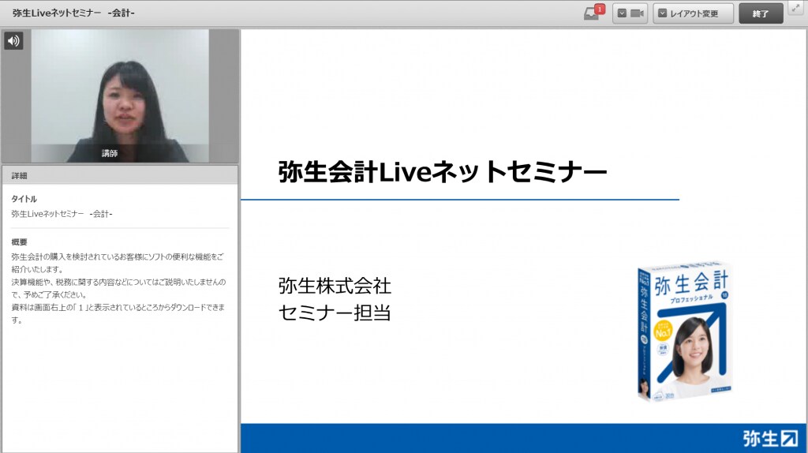This screenshot has width=808, height=453.
Task: Click the 弥生会計 product box image
Action: (685, 331)
